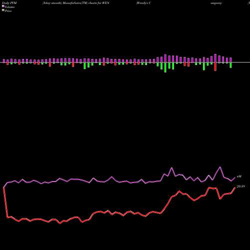Viewport: 250px width, 250px height.
Task: Select the 'Volume' legend label
Action: click(x=9, y=7)
